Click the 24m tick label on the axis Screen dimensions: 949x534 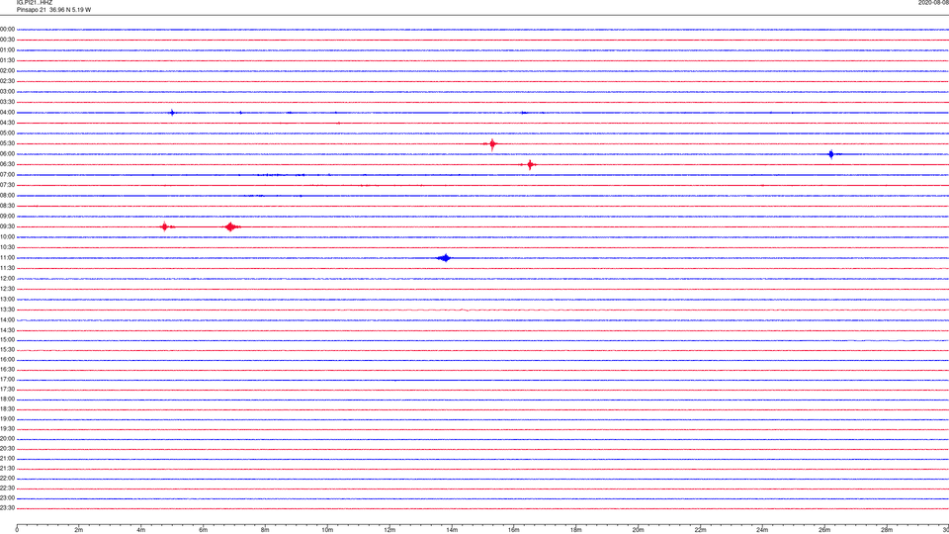762,530
